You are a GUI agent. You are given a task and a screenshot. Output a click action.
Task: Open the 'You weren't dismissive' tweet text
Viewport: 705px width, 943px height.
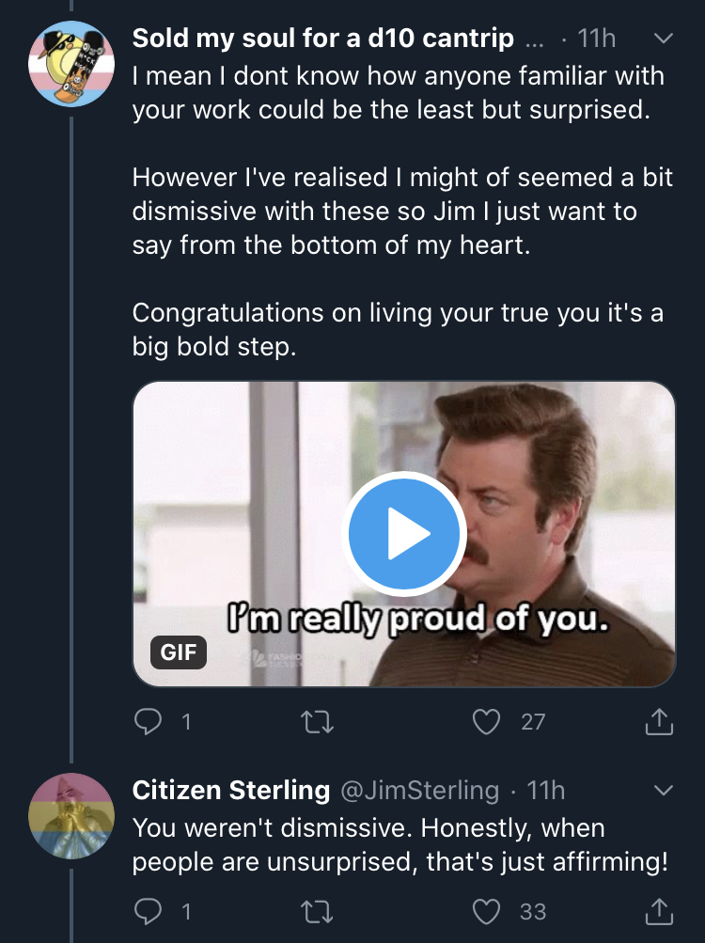point(400,844)
